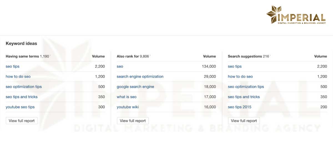Click info icon beside Having same terms count
The height and width of the screenshot is (166, 333).
[x=50, y=56]
